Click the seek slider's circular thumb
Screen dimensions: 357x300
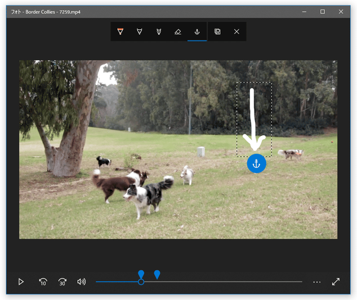click(x=141, y=281)
